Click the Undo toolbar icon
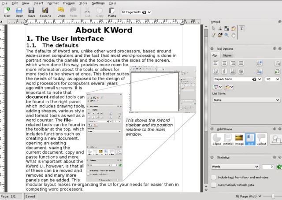 pos(61,12)
